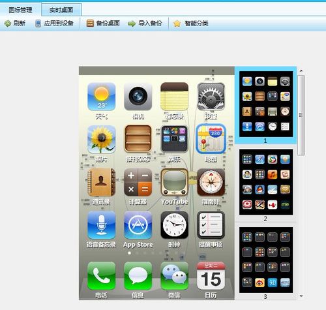Select page 1 thumbnail

click(x=266, y=104)
